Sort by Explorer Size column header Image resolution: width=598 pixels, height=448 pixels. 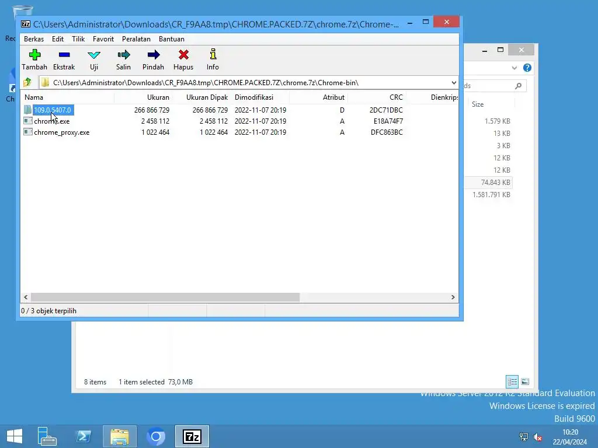tap(491, 104)
